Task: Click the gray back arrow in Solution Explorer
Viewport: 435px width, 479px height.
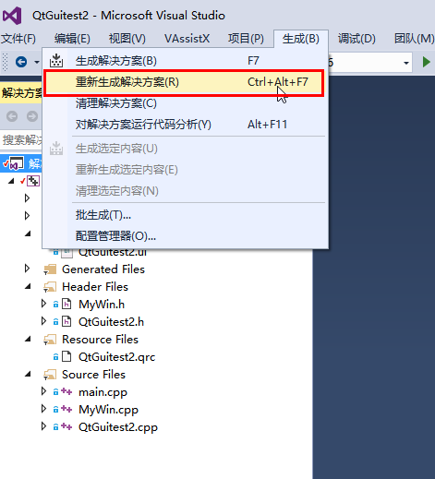Action: (x=12, y=116)
